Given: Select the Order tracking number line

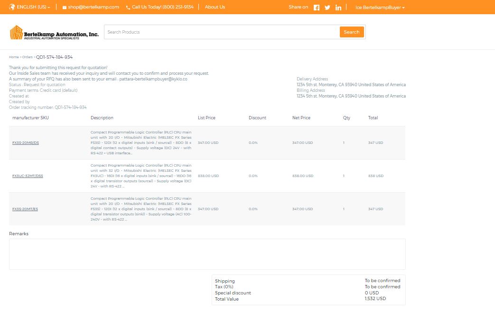Looking at the screenshot, I should (x=47, y=107).
